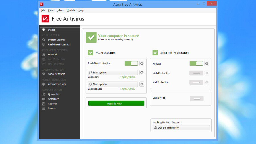Close the Avira Free Antivirus window
256x144 pixels.
(212, 3)
